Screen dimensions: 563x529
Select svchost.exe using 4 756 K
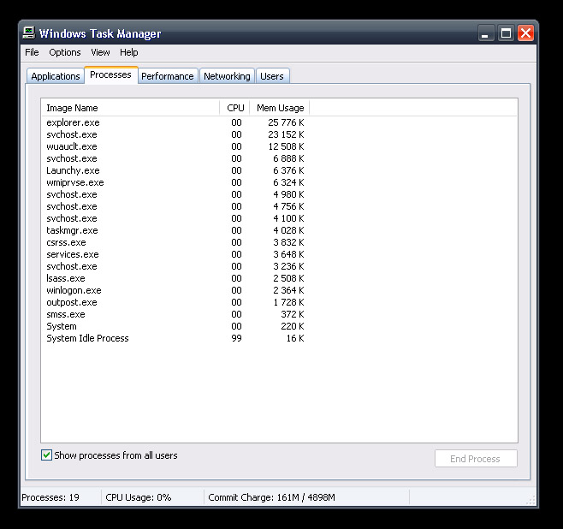(175, 206)
